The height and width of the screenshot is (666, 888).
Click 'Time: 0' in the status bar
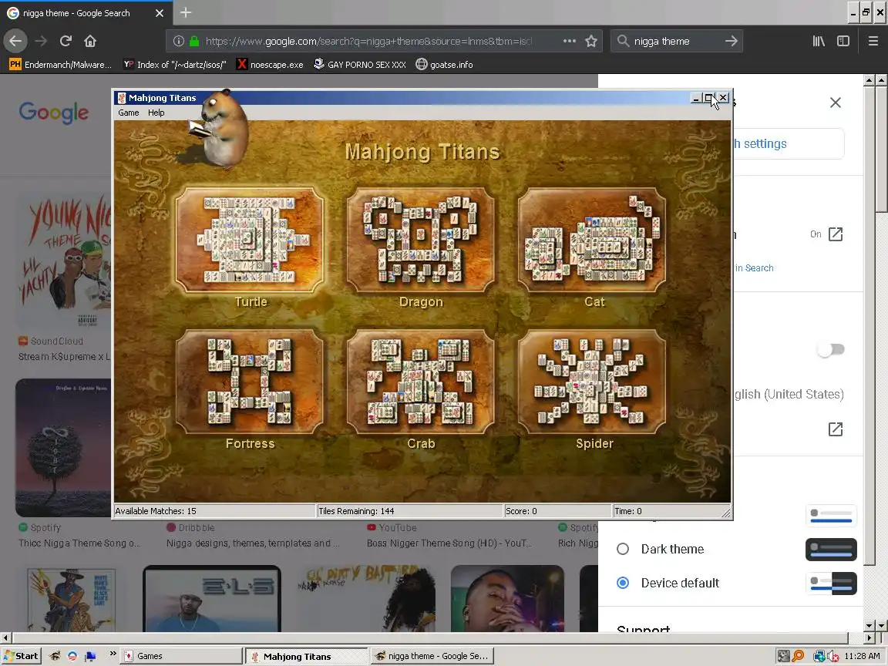coord(628,511)
